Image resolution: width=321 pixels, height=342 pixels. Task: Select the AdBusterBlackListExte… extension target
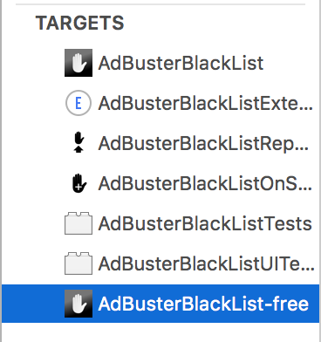pyautogui.click(x=206, y=103)
